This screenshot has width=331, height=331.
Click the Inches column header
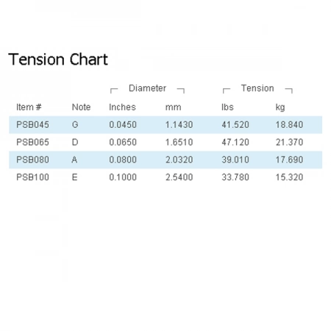pos(122,107)
